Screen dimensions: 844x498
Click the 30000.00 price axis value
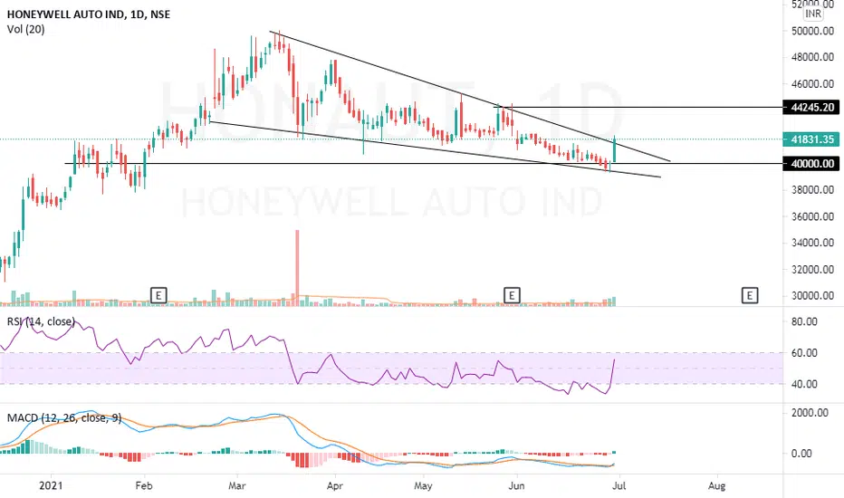point(812,295)
